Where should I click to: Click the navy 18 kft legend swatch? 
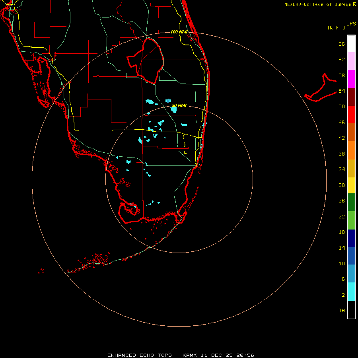coord(351,238)
